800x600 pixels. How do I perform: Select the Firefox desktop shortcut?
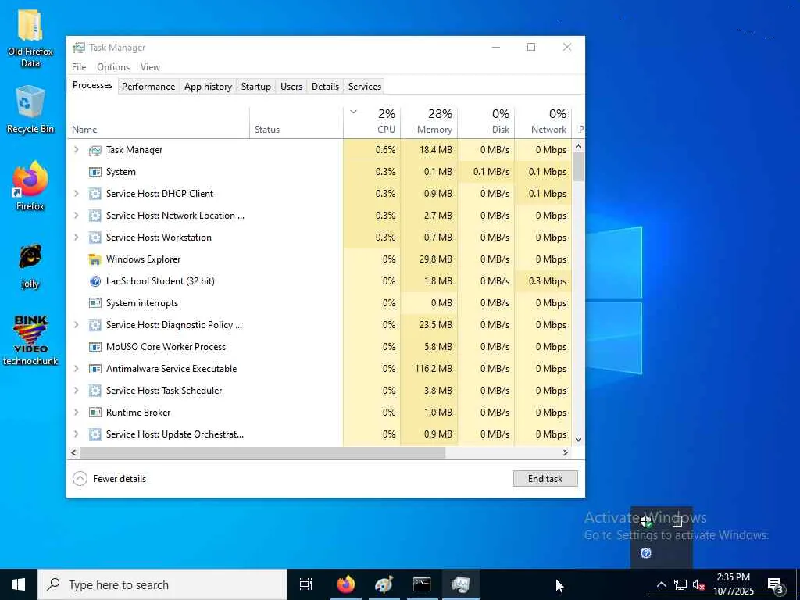30,186
